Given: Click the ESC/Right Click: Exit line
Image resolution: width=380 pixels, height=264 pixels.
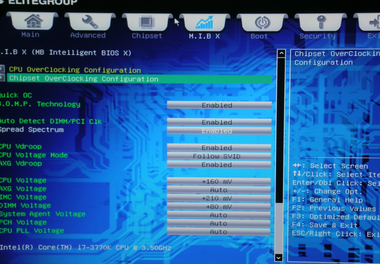Looking at the screenshot, I should coord(336,234).
